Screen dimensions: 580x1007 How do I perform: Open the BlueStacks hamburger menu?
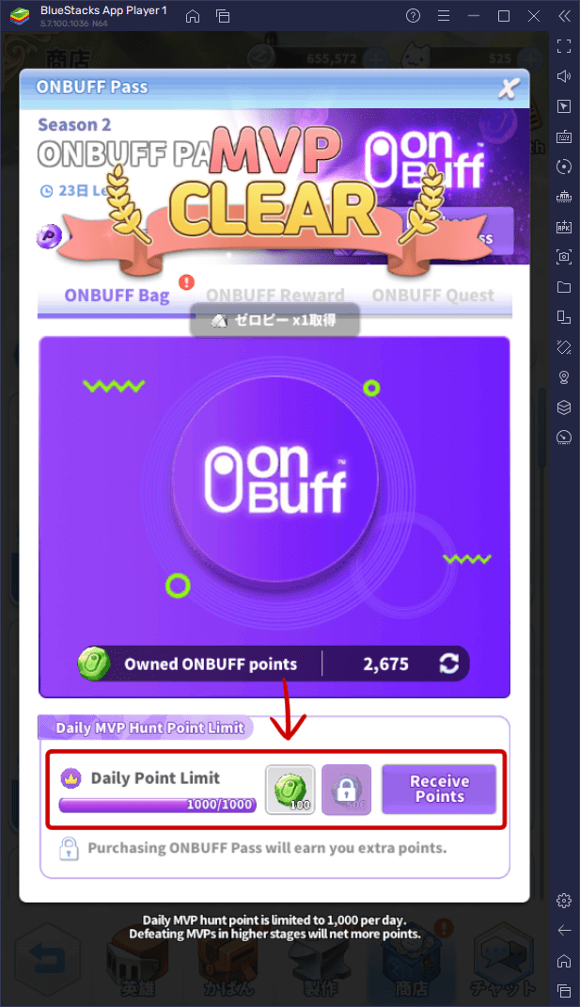444,16
